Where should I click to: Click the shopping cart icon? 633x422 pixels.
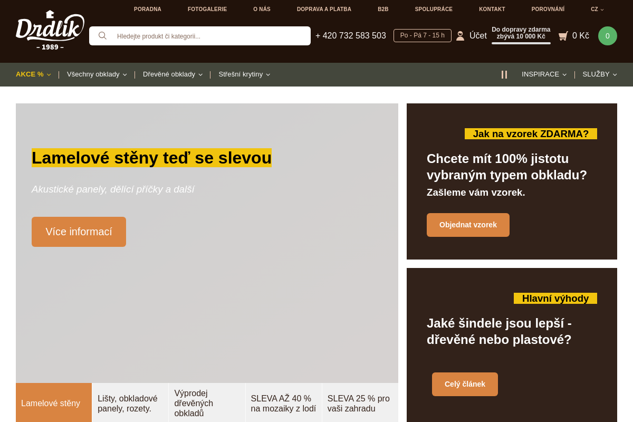point(564,35)
